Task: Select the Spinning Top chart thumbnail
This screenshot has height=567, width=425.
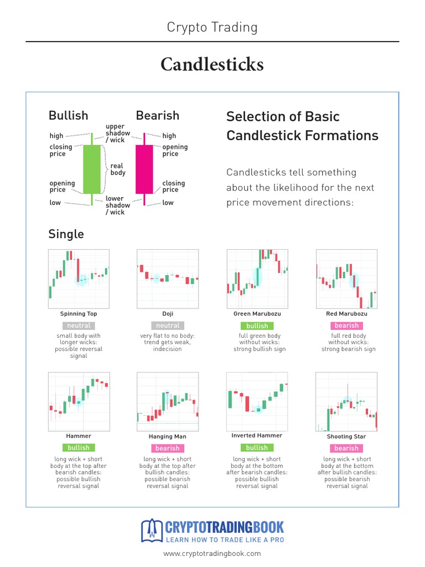Action: (79, 279)
